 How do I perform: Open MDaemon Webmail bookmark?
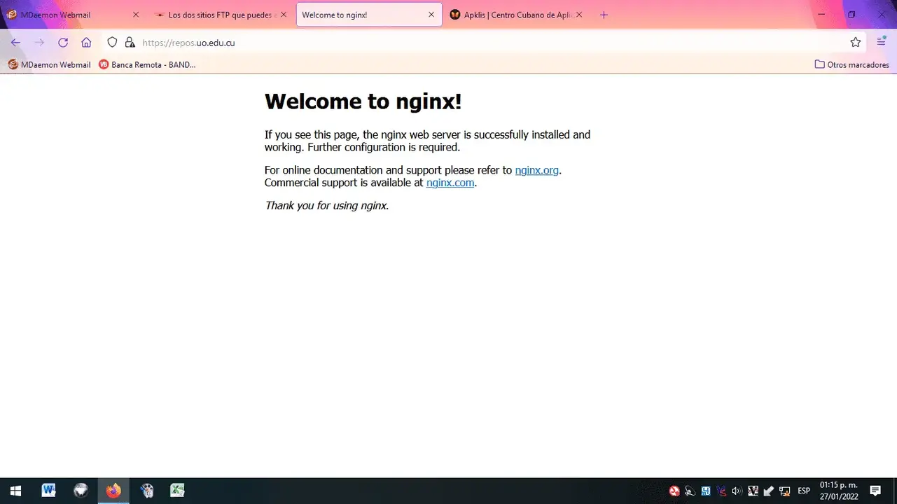pos(49,64)
